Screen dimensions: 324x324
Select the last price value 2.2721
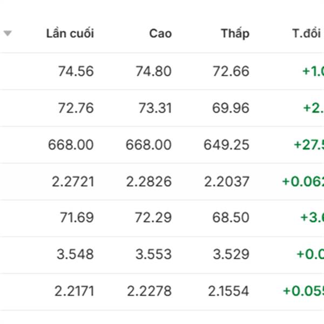(73, 181)
